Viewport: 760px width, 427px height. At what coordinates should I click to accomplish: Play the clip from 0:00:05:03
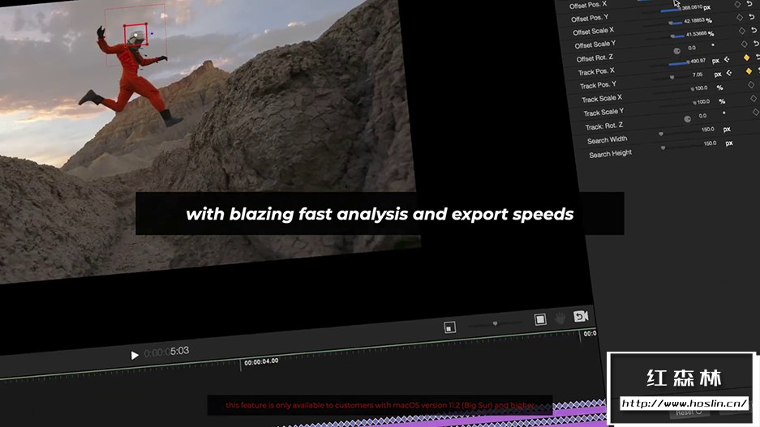(135, 356)
